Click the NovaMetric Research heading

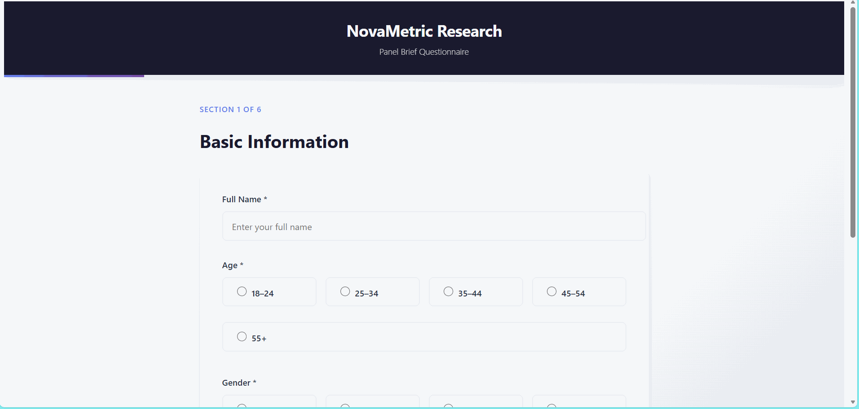(424, 31)
